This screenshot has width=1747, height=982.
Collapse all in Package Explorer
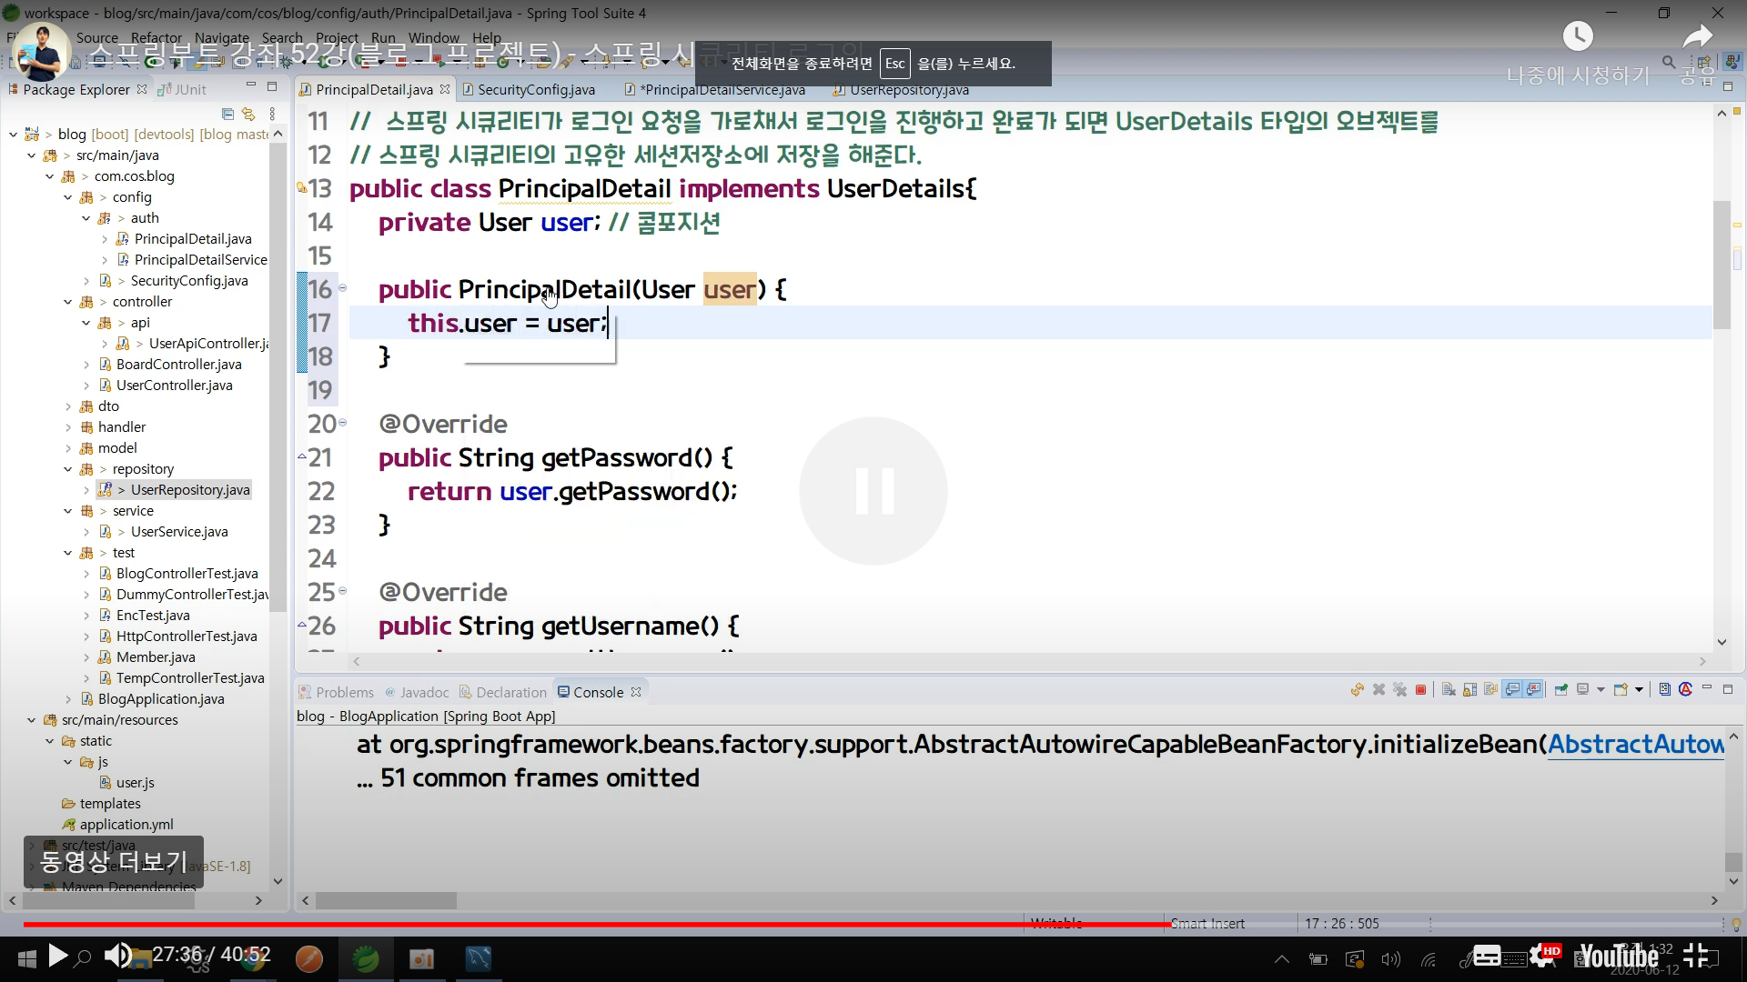click(227, 114)
